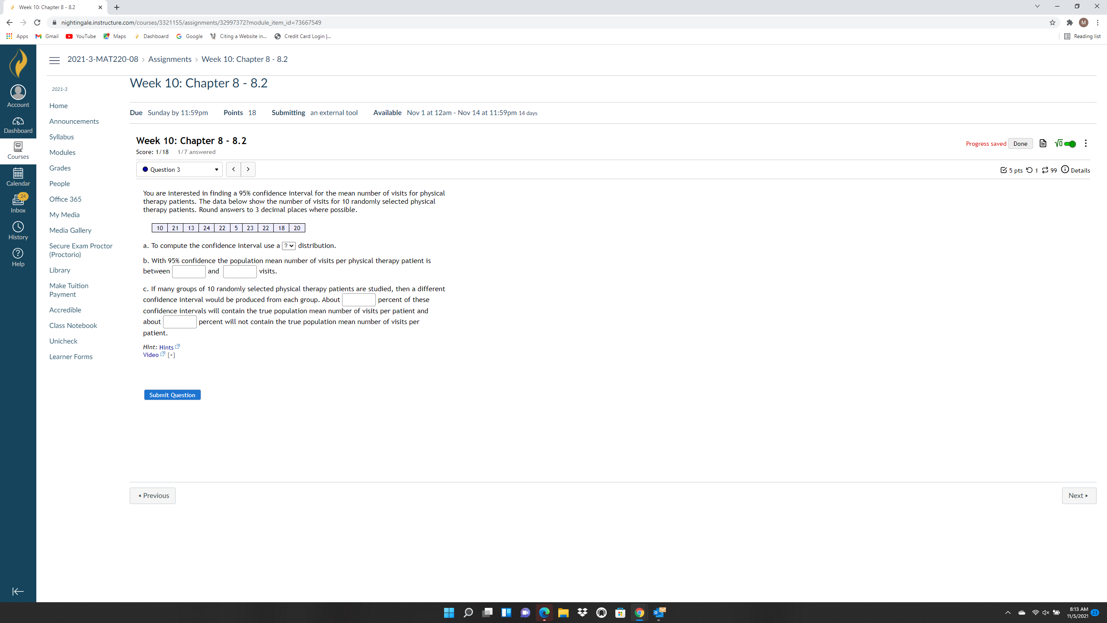The width and height of the screenshot is (1107, 623).
Task: Open the three-dot more options menu
Action: click(1085, 144)
